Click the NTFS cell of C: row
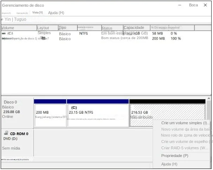The image size is (213, 170). [84, 33]
